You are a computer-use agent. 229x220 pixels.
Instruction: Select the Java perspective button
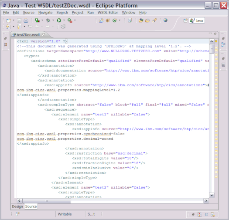[x=197, y=20]
